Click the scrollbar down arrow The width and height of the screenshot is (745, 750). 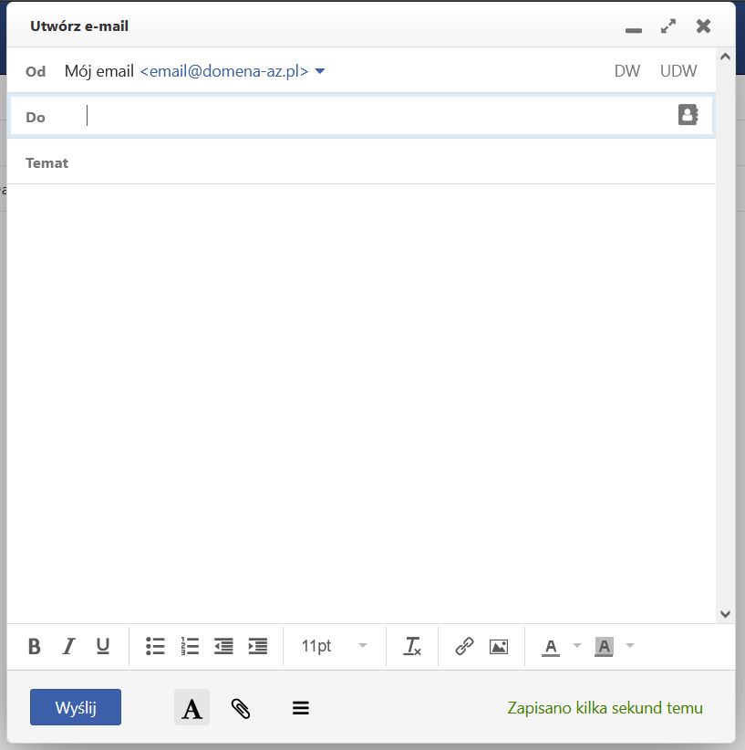point(726,614)
